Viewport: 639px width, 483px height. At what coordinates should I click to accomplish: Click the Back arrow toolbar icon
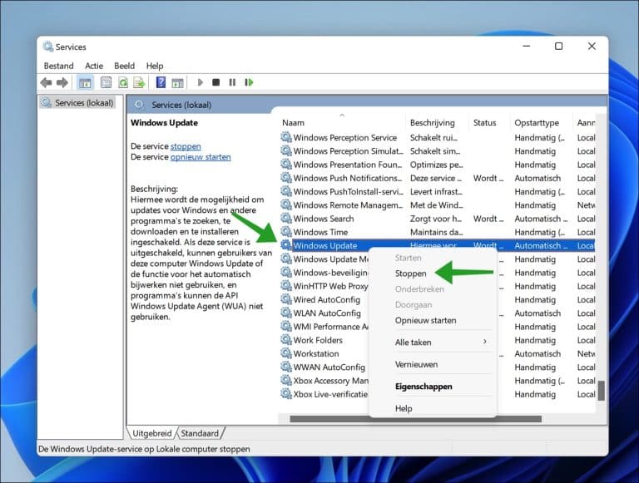click(x=46, y=82)
